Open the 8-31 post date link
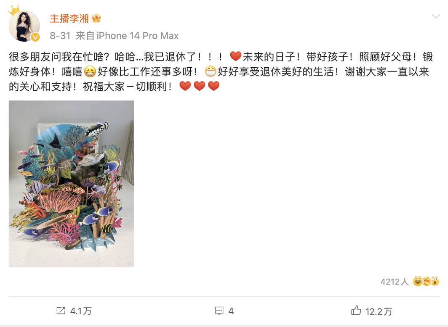Viewport: 448px width, 327px height. pyautogui.click(x=60, y=36)
